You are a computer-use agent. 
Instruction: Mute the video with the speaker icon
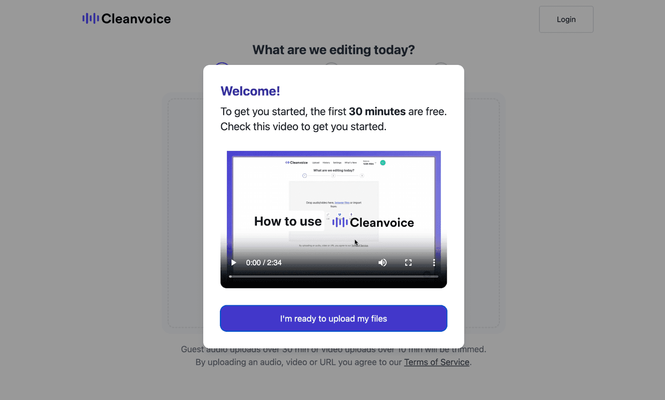point(382,263)
